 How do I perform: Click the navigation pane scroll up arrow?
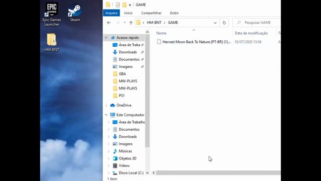pyautogui.click(x=147, y=32)
